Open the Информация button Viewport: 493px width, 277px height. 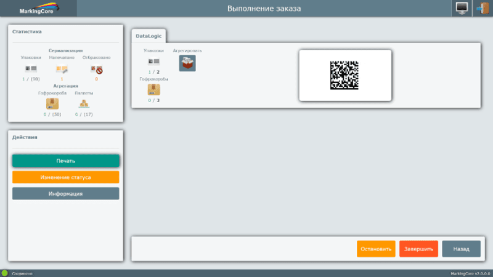[65, 193]
